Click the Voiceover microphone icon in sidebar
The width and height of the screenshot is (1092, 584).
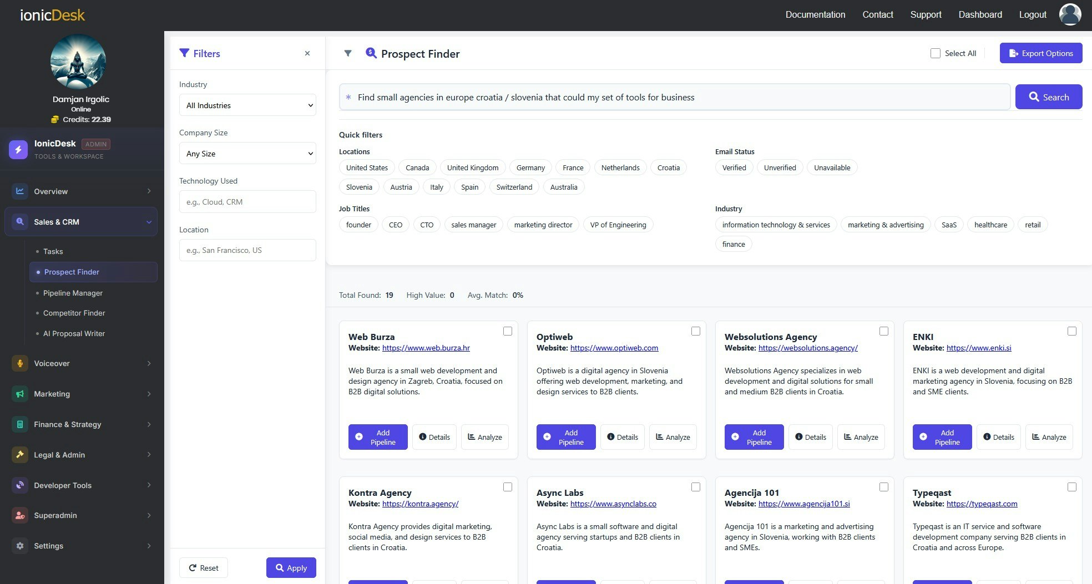20,363
